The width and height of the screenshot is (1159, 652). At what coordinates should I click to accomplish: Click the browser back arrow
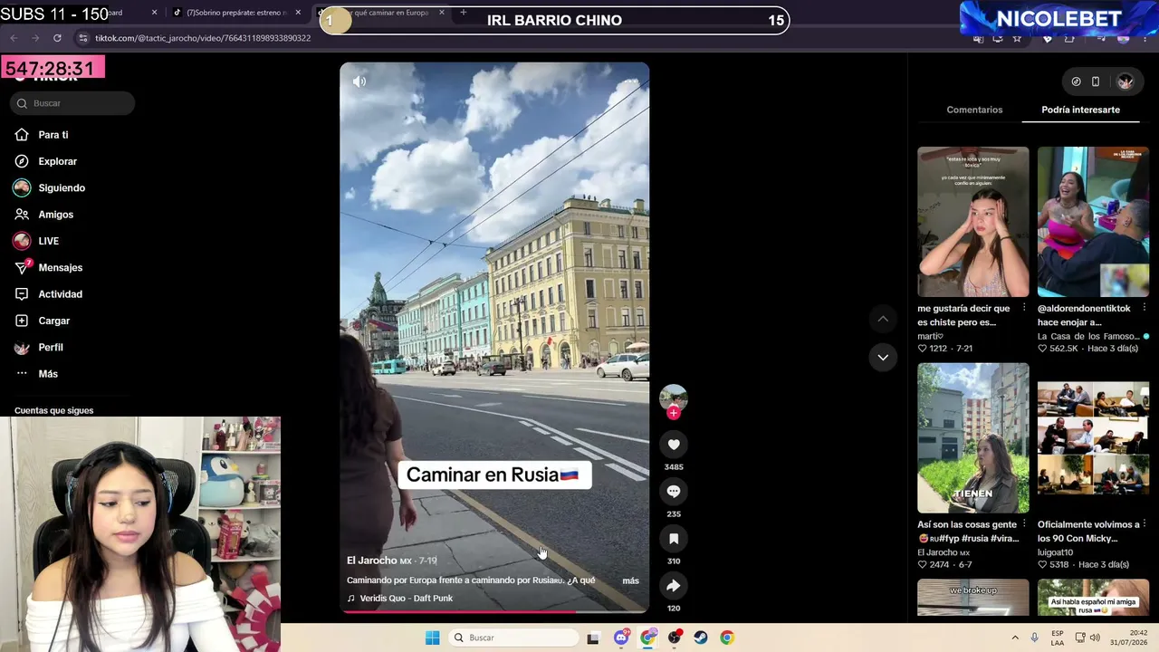[14, 38]
